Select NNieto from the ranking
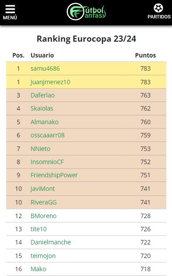The height and width of the screenshot is (276, 172). coord(40,149)
